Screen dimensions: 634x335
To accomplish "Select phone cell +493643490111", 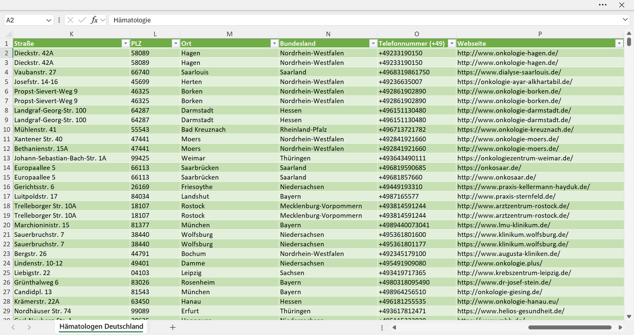I will coord(417,158).
